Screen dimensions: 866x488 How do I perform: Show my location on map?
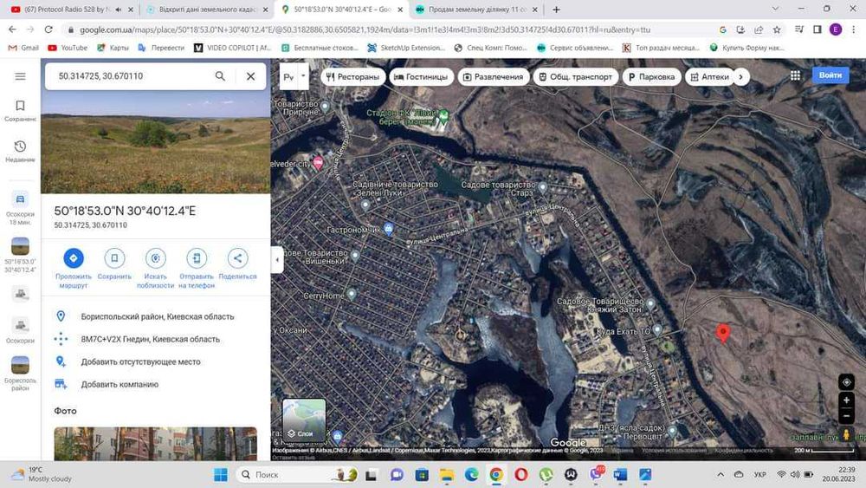846,382
